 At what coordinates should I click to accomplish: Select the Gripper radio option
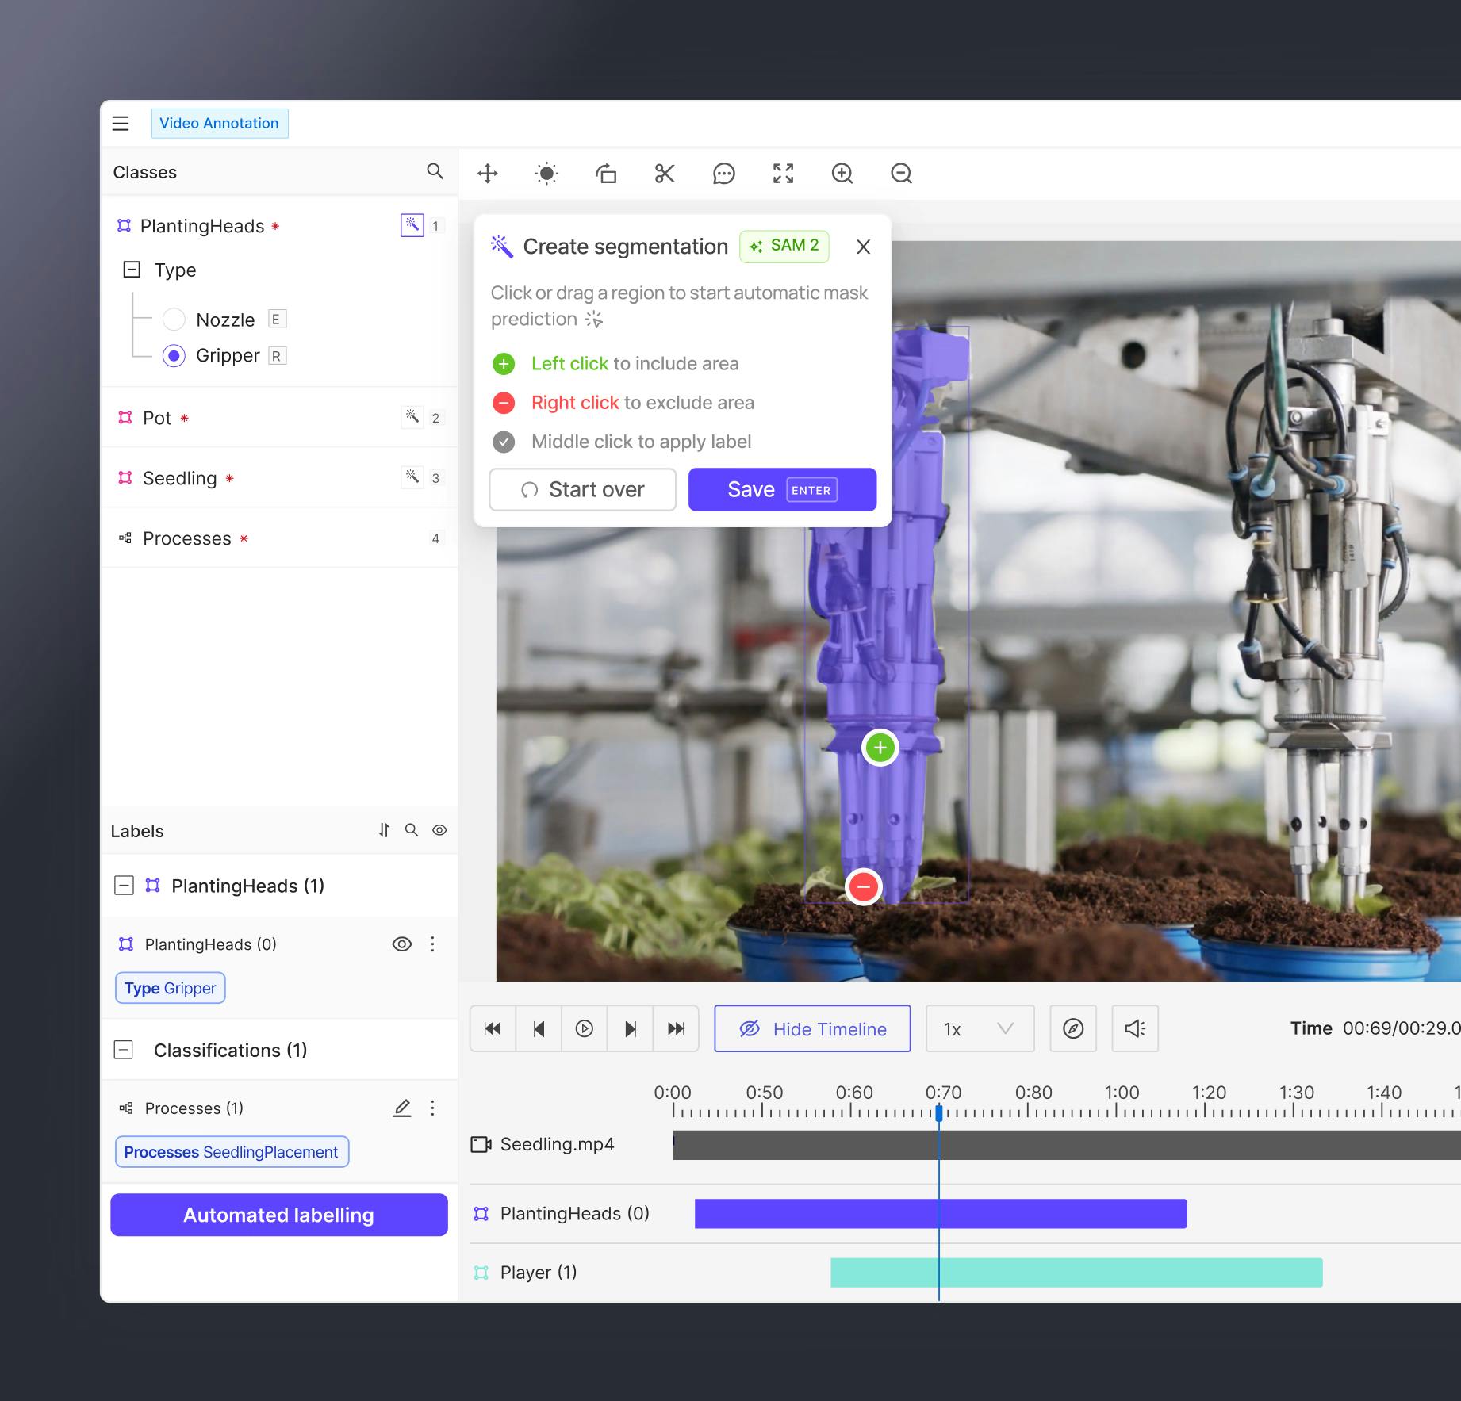pyautogui.click(x=174, y=355)
